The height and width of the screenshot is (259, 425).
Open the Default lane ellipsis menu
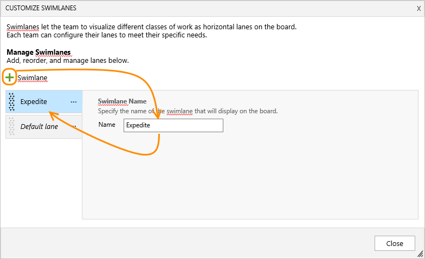[x=74, y=127]
